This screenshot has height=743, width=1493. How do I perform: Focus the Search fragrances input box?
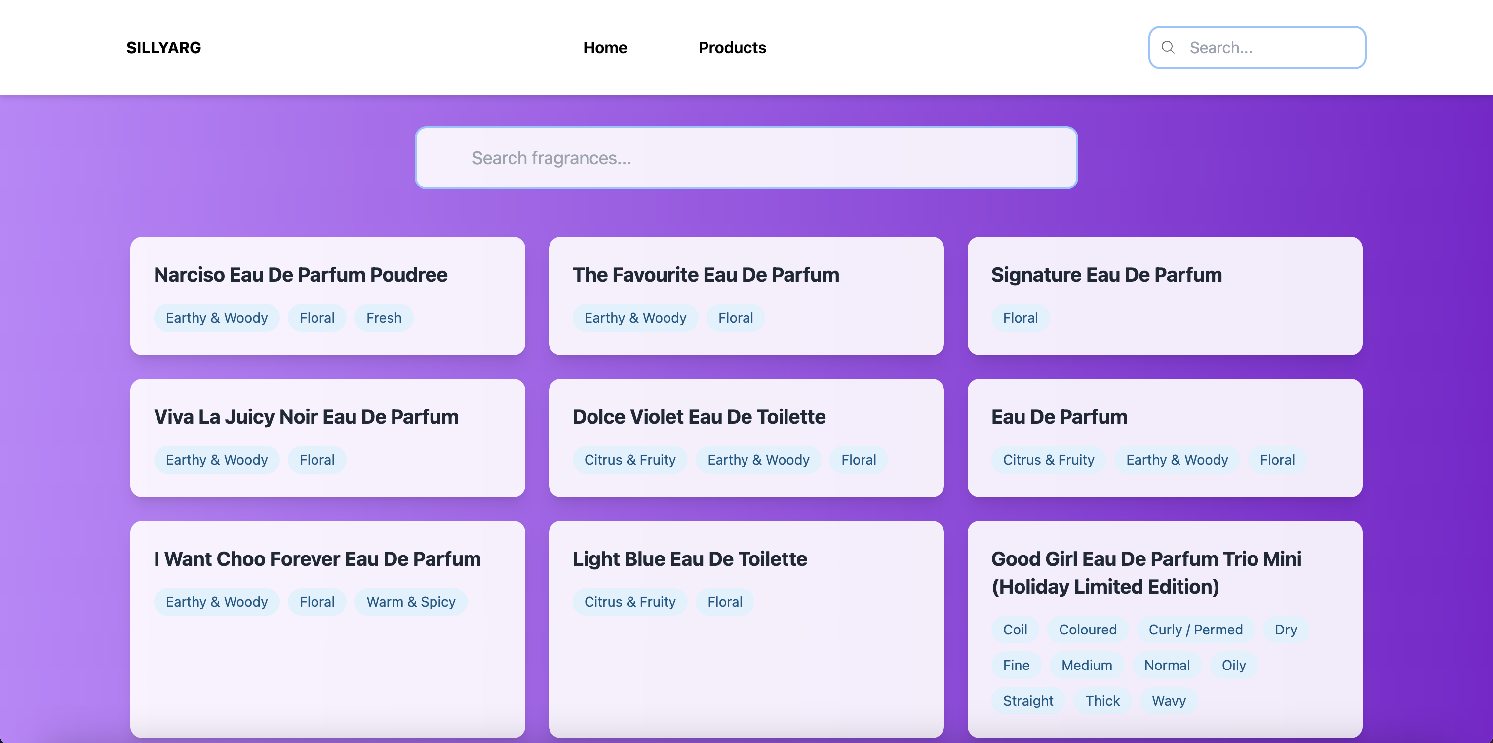[x=746, y=157]
